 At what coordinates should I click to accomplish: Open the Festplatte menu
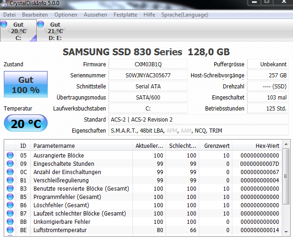coord(125,15)
